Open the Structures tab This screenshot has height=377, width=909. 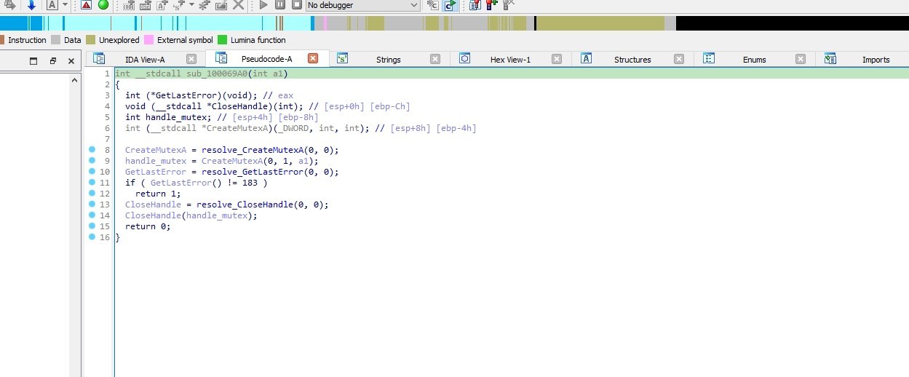(632, 60)
